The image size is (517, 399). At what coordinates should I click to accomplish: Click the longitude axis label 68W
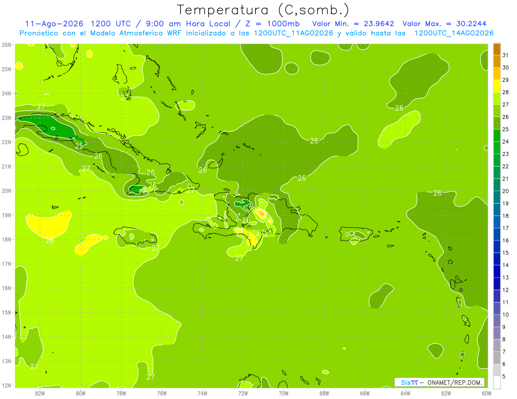coord(324,393)
